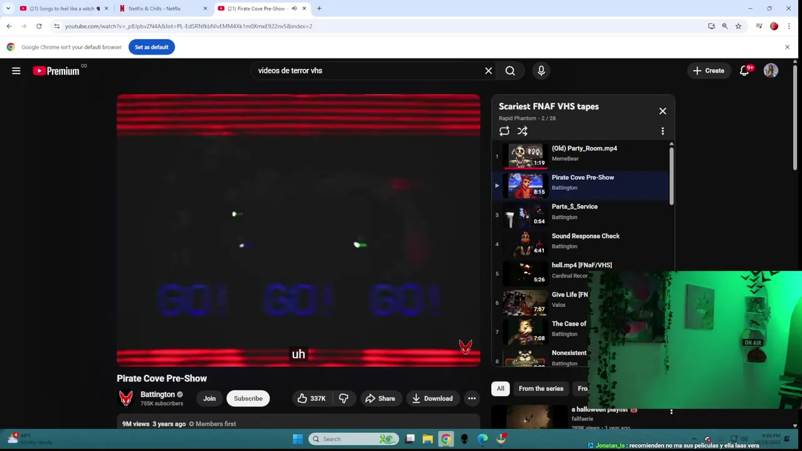Close the Songs to feel like a witch tab

coord(106,9)
